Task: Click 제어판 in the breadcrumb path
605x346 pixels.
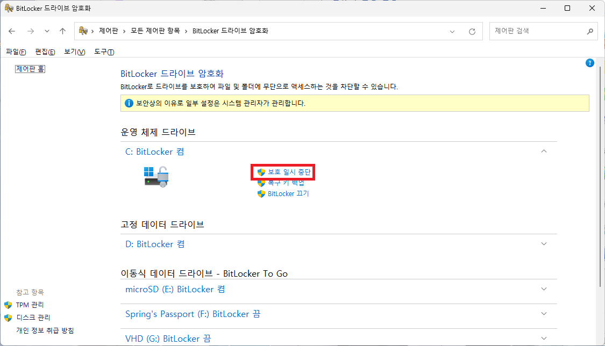Action: [x=109, y=31]
